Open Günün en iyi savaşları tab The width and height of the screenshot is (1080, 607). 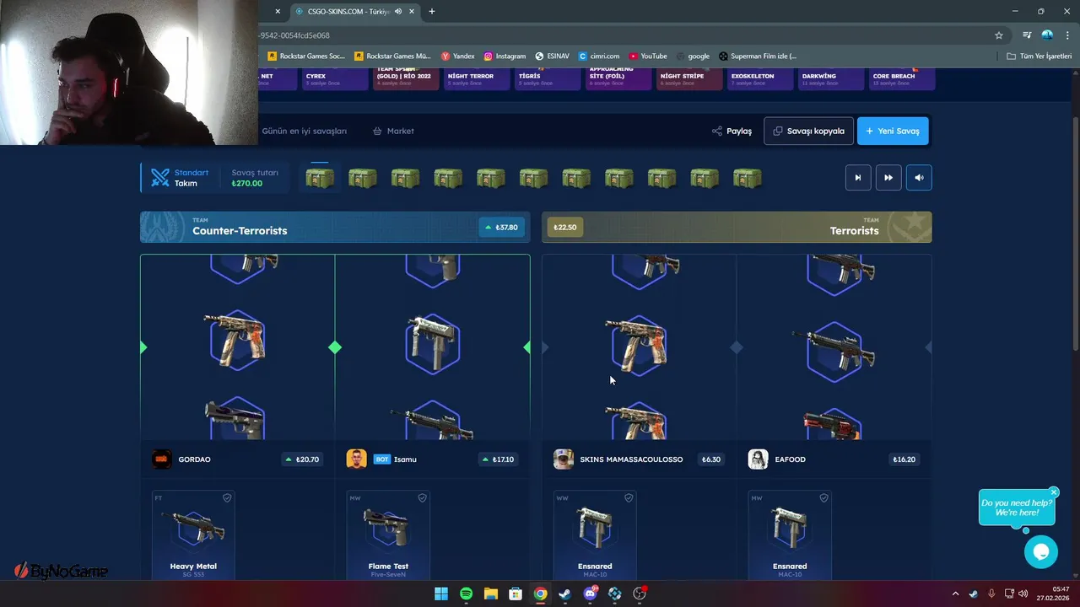(x=305, y=131)
